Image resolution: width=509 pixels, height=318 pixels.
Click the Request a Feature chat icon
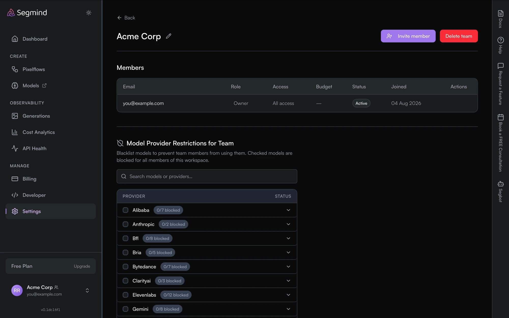(x=501, y=66)
